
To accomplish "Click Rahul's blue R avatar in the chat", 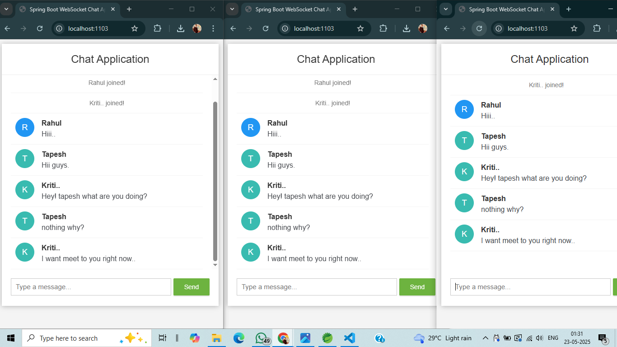I will tap(25, 127).
